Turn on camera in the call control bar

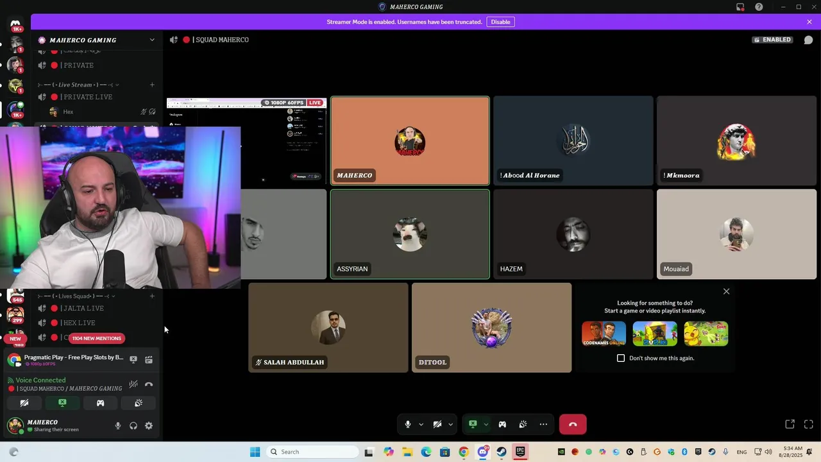click(x=437, y=424)
